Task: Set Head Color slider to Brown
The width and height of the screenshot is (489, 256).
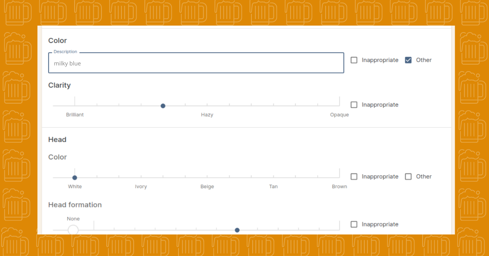Action: [339, 178]
